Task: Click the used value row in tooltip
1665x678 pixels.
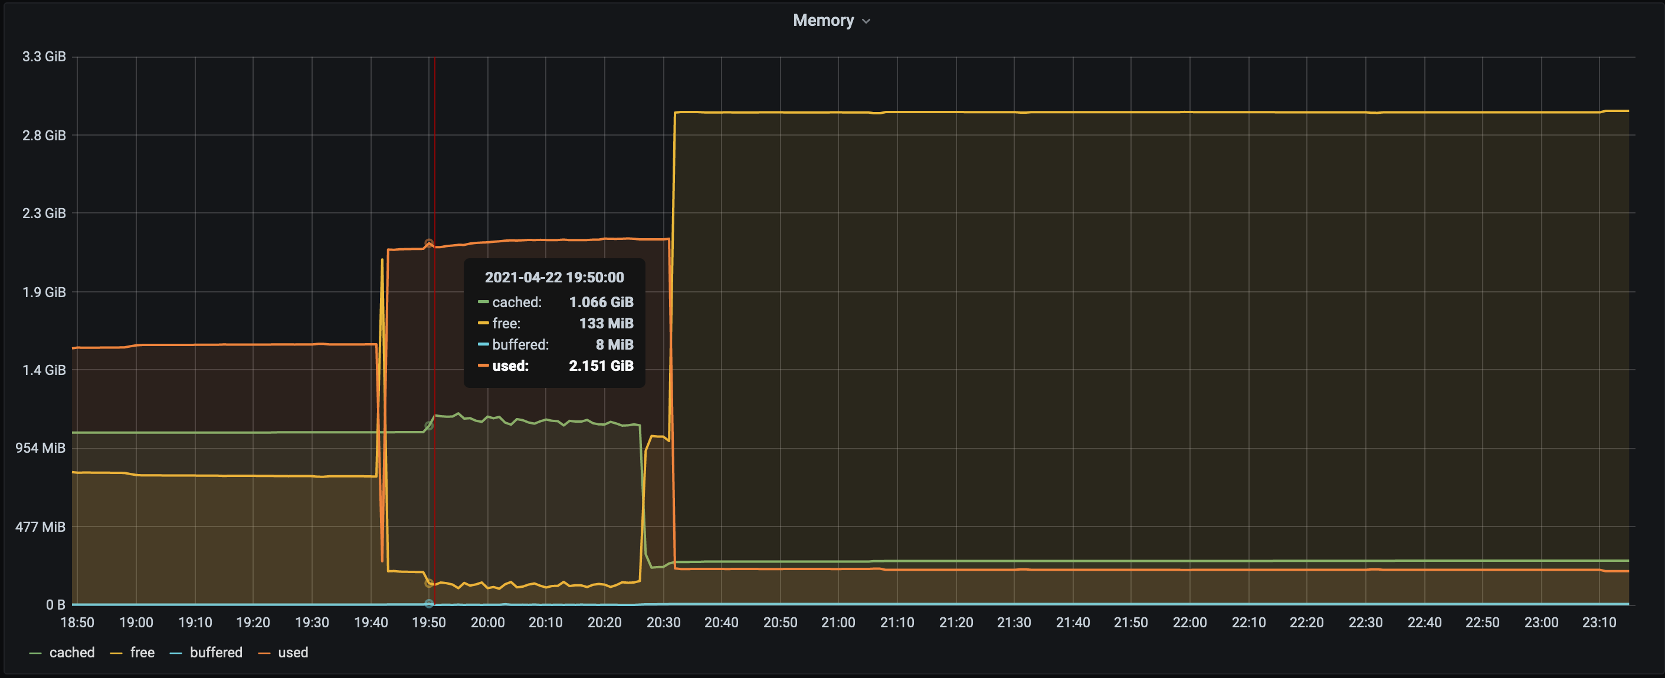Action: coord(555,366)
